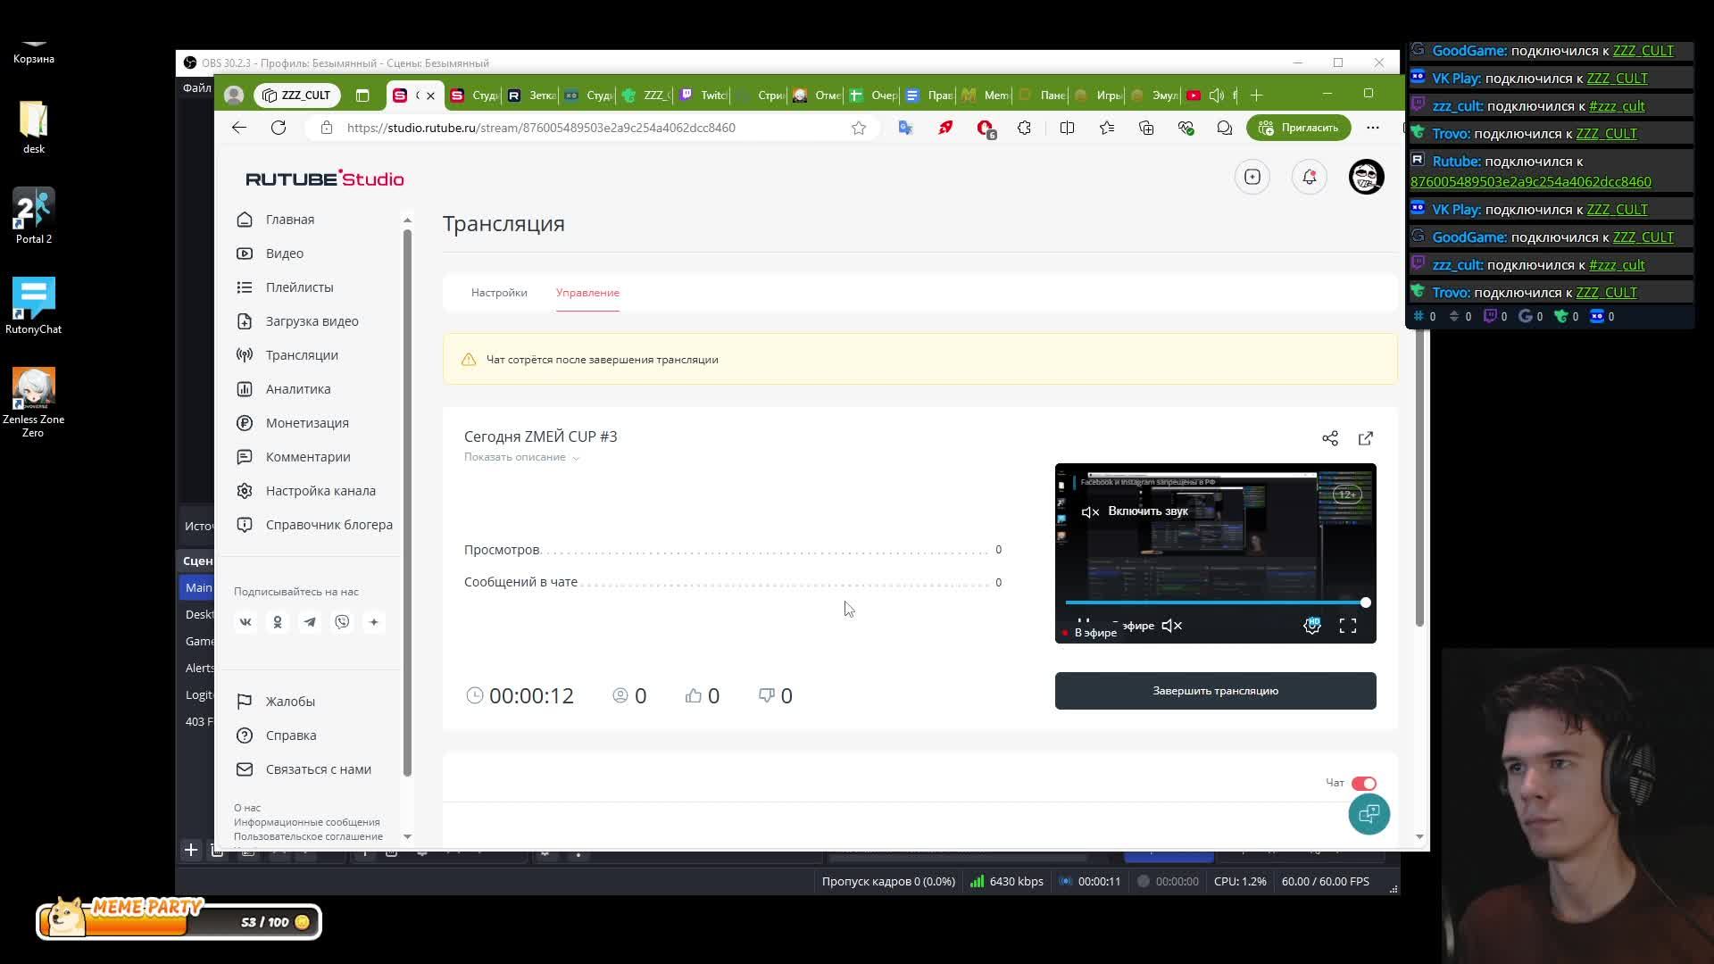Open notifications bell icon
Viewport: 1714px width, 964px height.
tap(1310, 177)
